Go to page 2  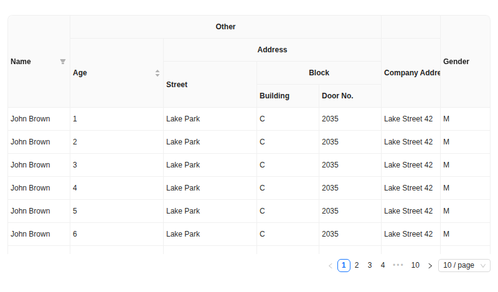click(x=357, y=265)
